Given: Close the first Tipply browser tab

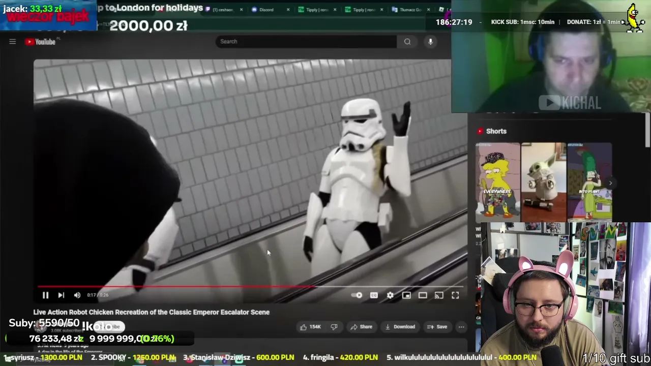Looking at the screenshot, I should pyautogui.click(x=335, y=10).
